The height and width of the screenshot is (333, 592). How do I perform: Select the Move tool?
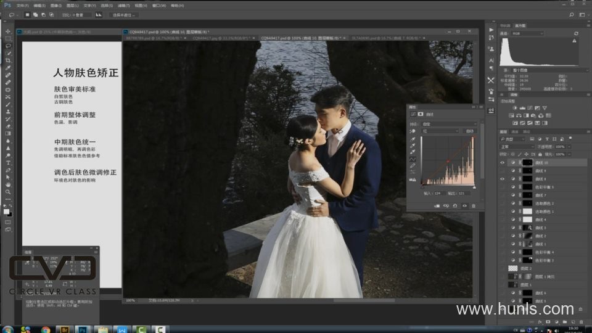pos(8,31)
